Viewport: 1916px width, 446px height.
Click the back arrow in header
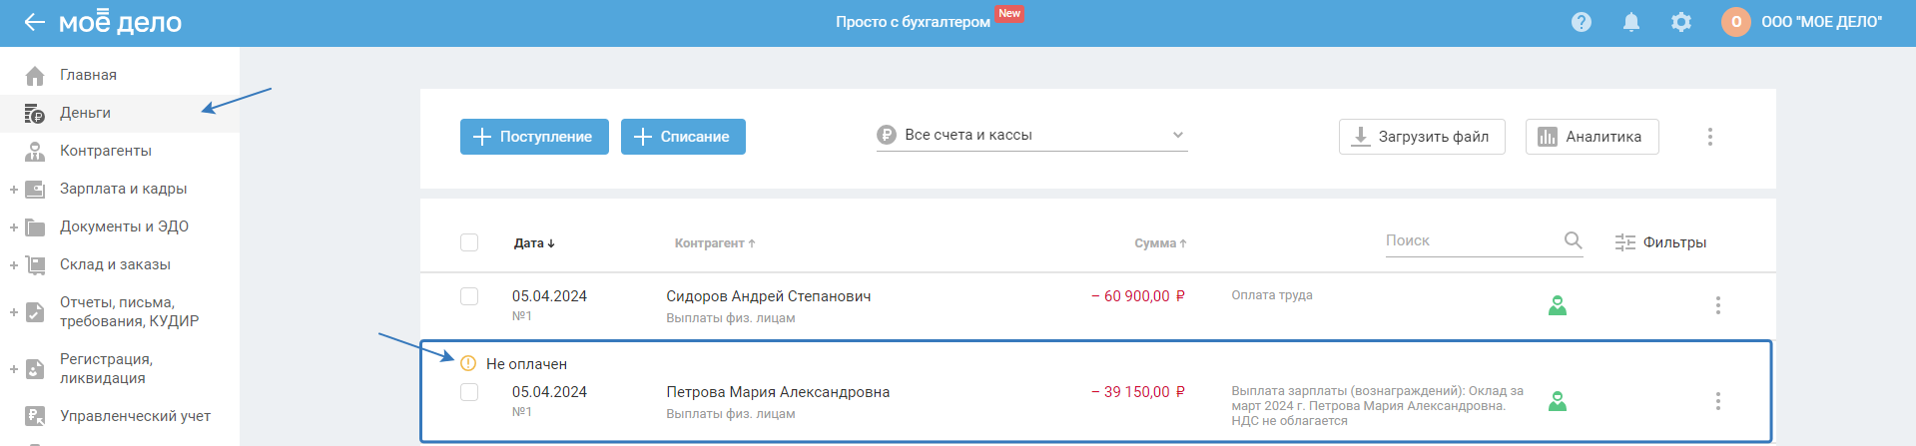coord(34,22)
